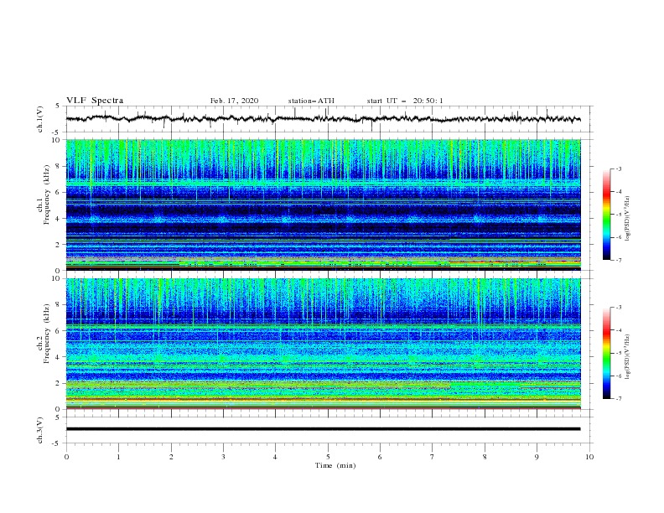This screenshot has height=513, width=664.
Task: Click the ch.2 "Frequency (kHz)" axis label
Action: pos(47,334)
